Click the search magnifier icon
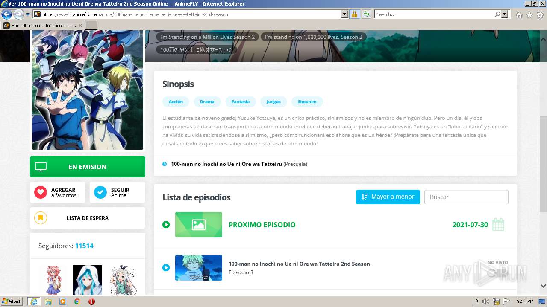 coord(497,14)
